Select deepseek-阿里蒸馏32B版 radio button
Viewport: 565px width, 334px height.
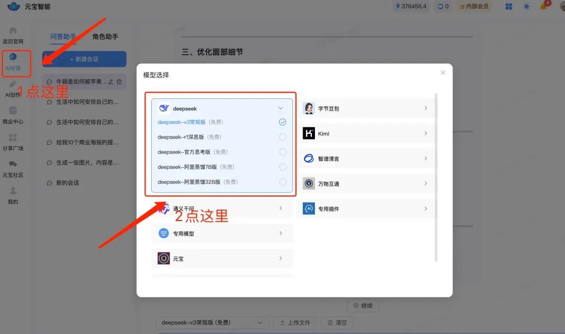(282, 182)
